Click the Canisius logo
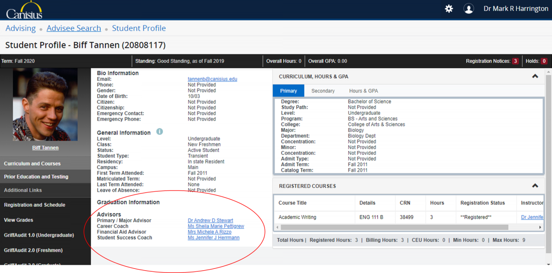Image resolution: width=552 pixels, height=273 pixels. point(24,10)
